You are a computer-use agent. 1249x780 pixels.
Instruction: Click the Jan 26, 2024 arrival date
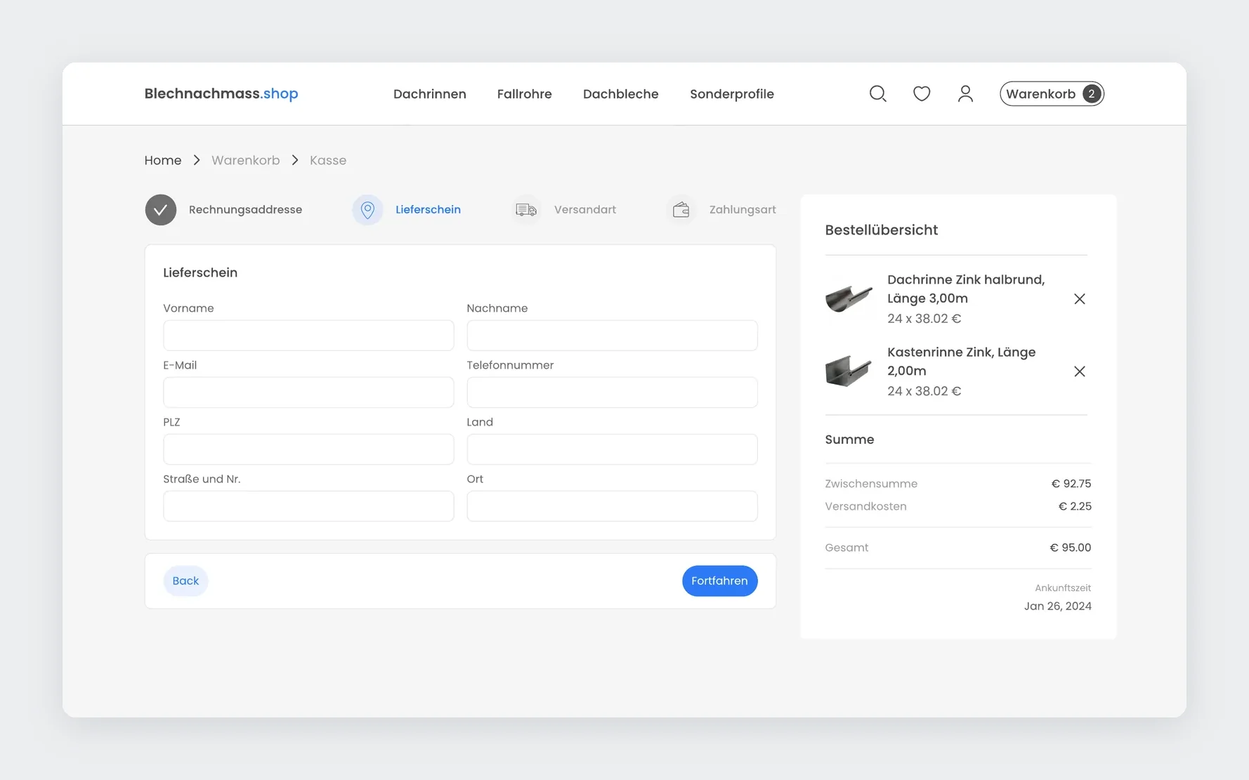(x=1057, y=606)
